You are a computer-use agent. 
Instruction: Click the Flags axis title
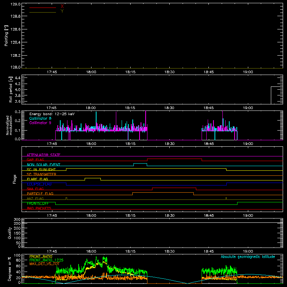15,179
